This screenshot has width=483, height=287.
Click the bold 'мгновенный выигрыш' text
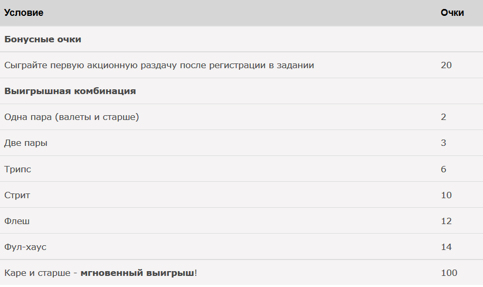137,273
